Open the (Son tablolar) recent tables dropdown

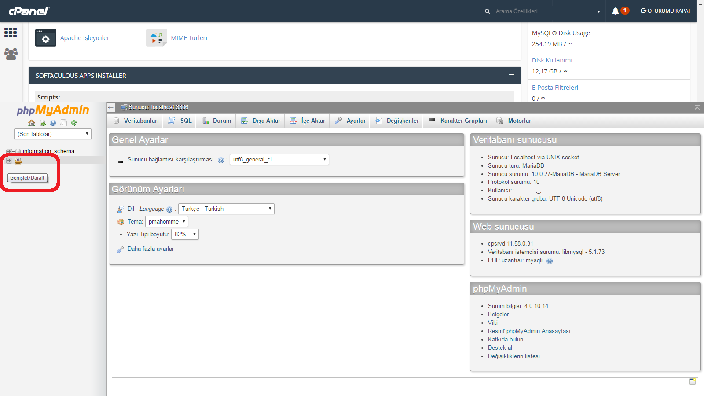[x=53, y=134]
